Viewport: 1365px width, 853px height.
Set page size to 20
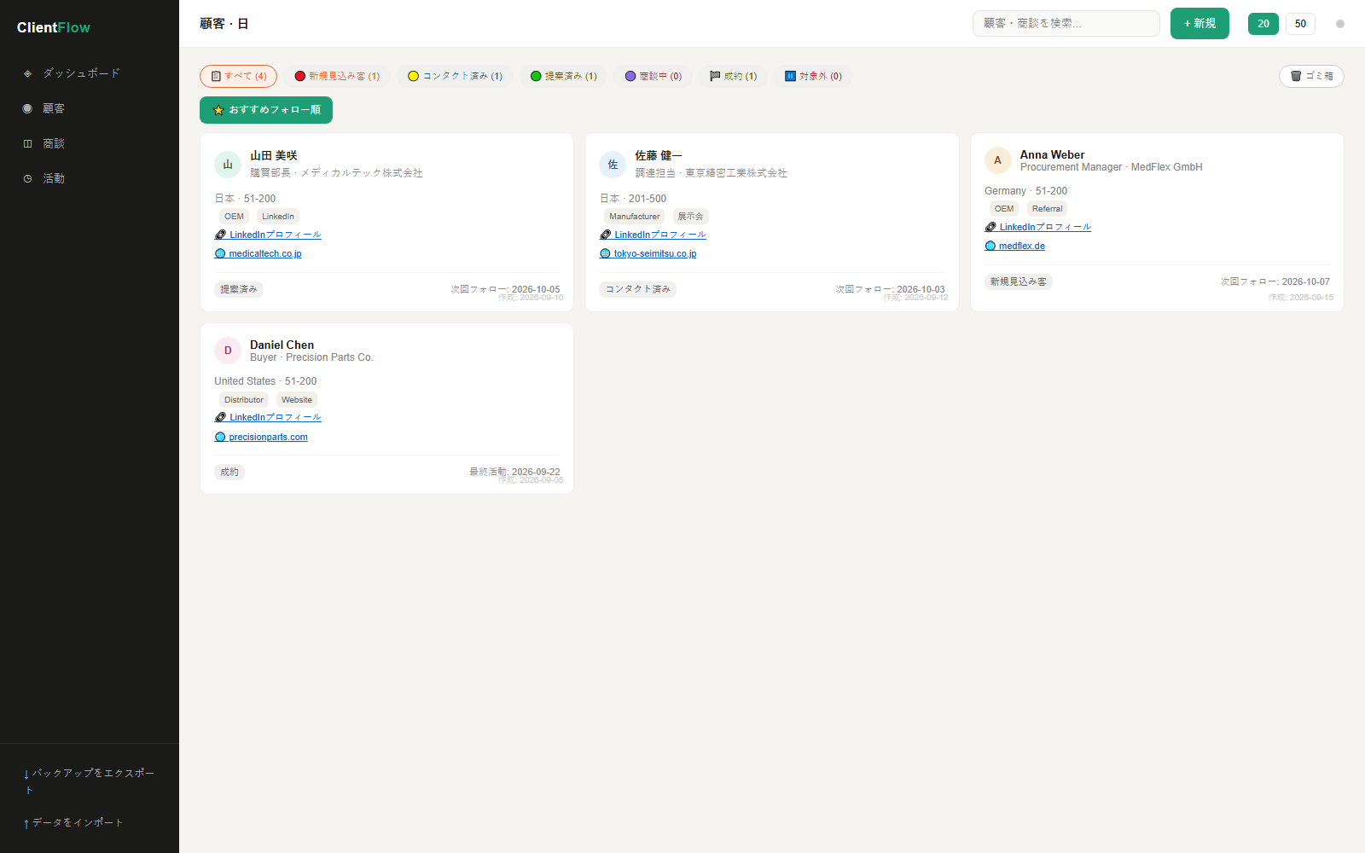coord(1263,24)
